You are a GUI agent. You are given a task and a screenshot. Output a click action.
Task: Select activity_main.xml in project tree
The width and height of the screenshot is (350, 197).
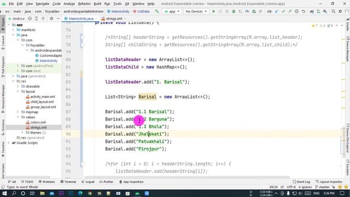tap(40, 96)
